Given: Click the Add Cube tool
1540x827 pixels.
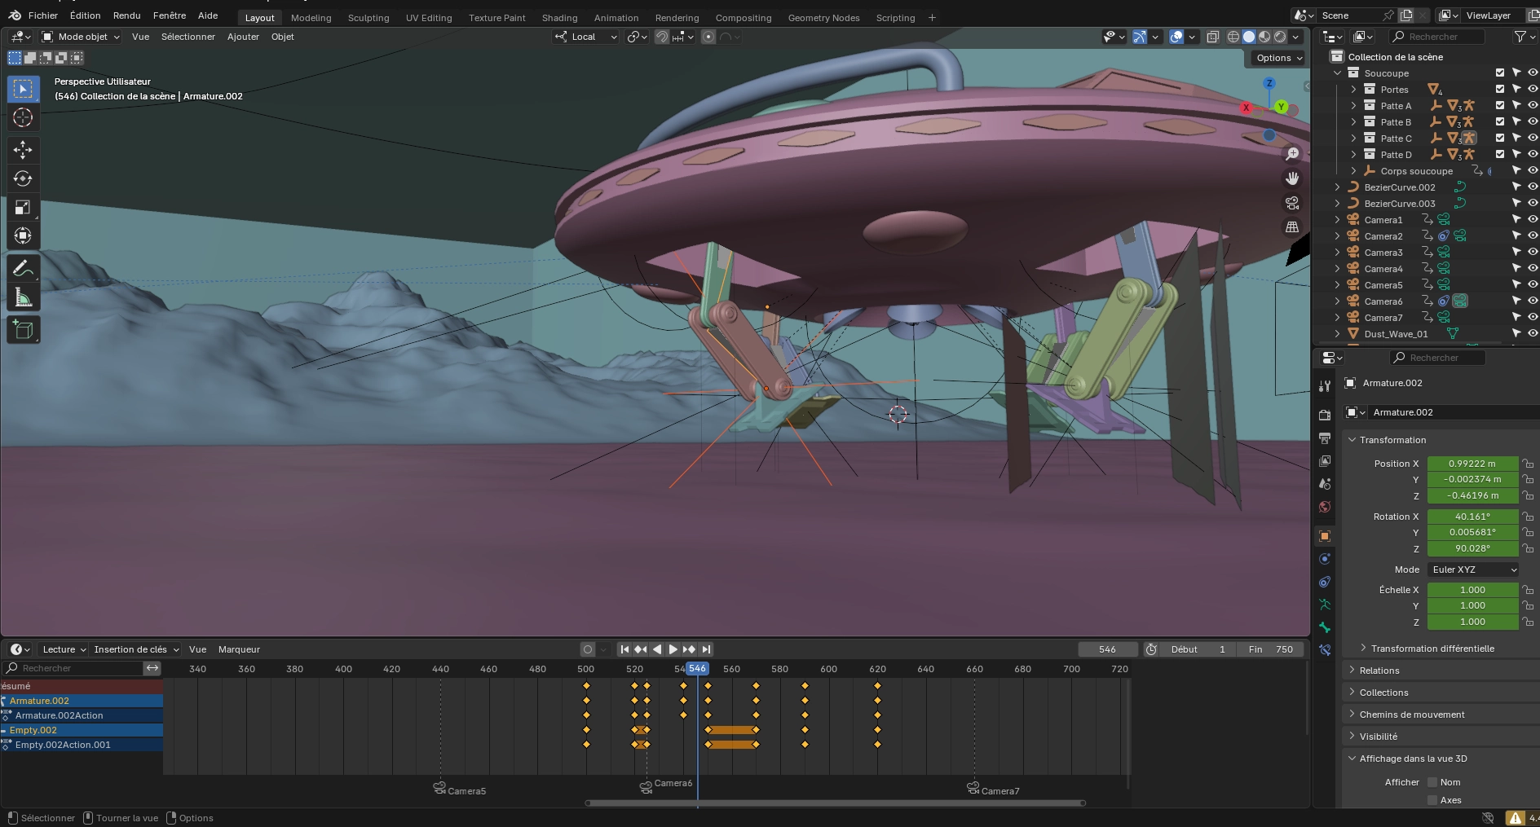Looking at the screenshot, I should tap(23, 330).
